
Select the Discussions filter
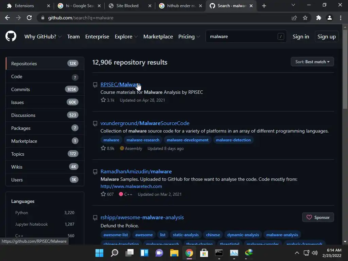point(45,115)
